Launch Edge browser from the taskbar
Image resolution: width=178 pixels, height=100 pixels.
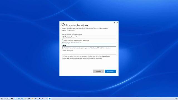point(22,99)
